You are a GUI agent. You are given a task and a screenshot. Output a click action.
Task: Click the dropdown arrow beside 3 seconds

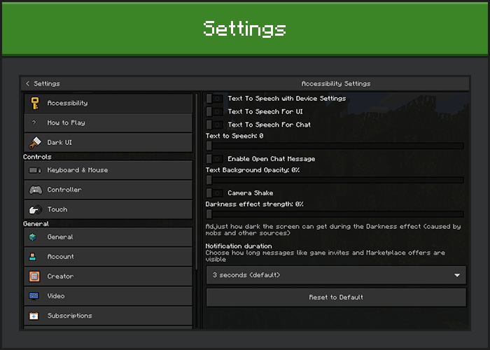[457, 275]
